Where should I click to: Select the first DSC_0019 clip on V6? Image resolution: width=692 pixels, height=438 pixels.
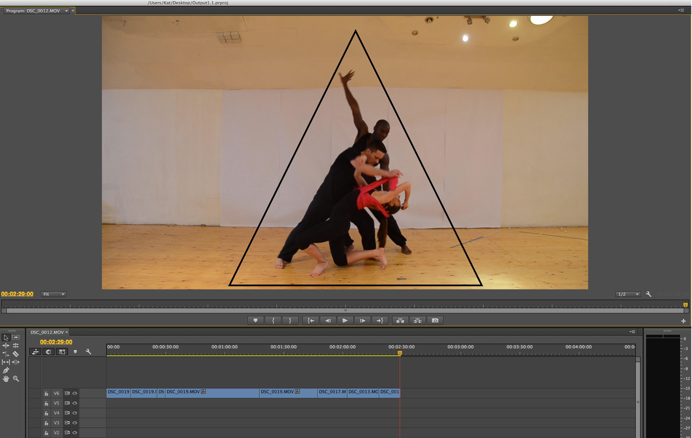[x=119, y=393]
